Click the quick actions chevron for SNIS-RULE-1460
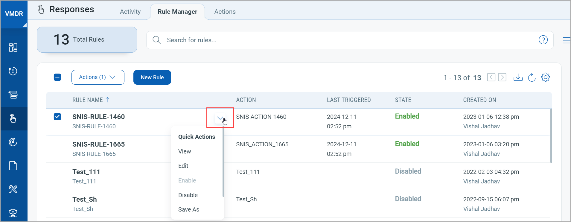 point(220,118)
